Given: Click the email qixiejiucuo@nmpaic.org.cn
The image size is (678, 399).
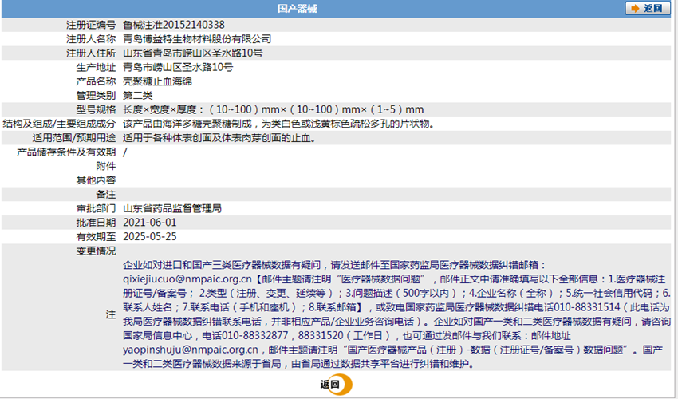Looking at the screenshot, I should coord(187,279).
